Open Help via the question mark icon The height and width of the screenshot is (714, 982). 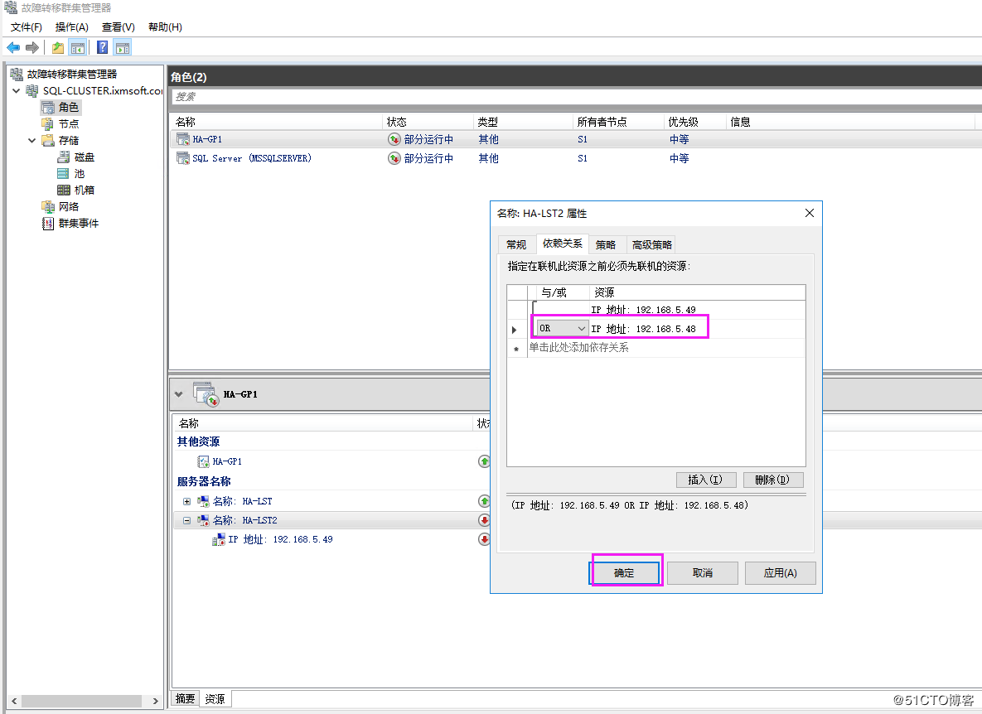(x=101, y=47)
